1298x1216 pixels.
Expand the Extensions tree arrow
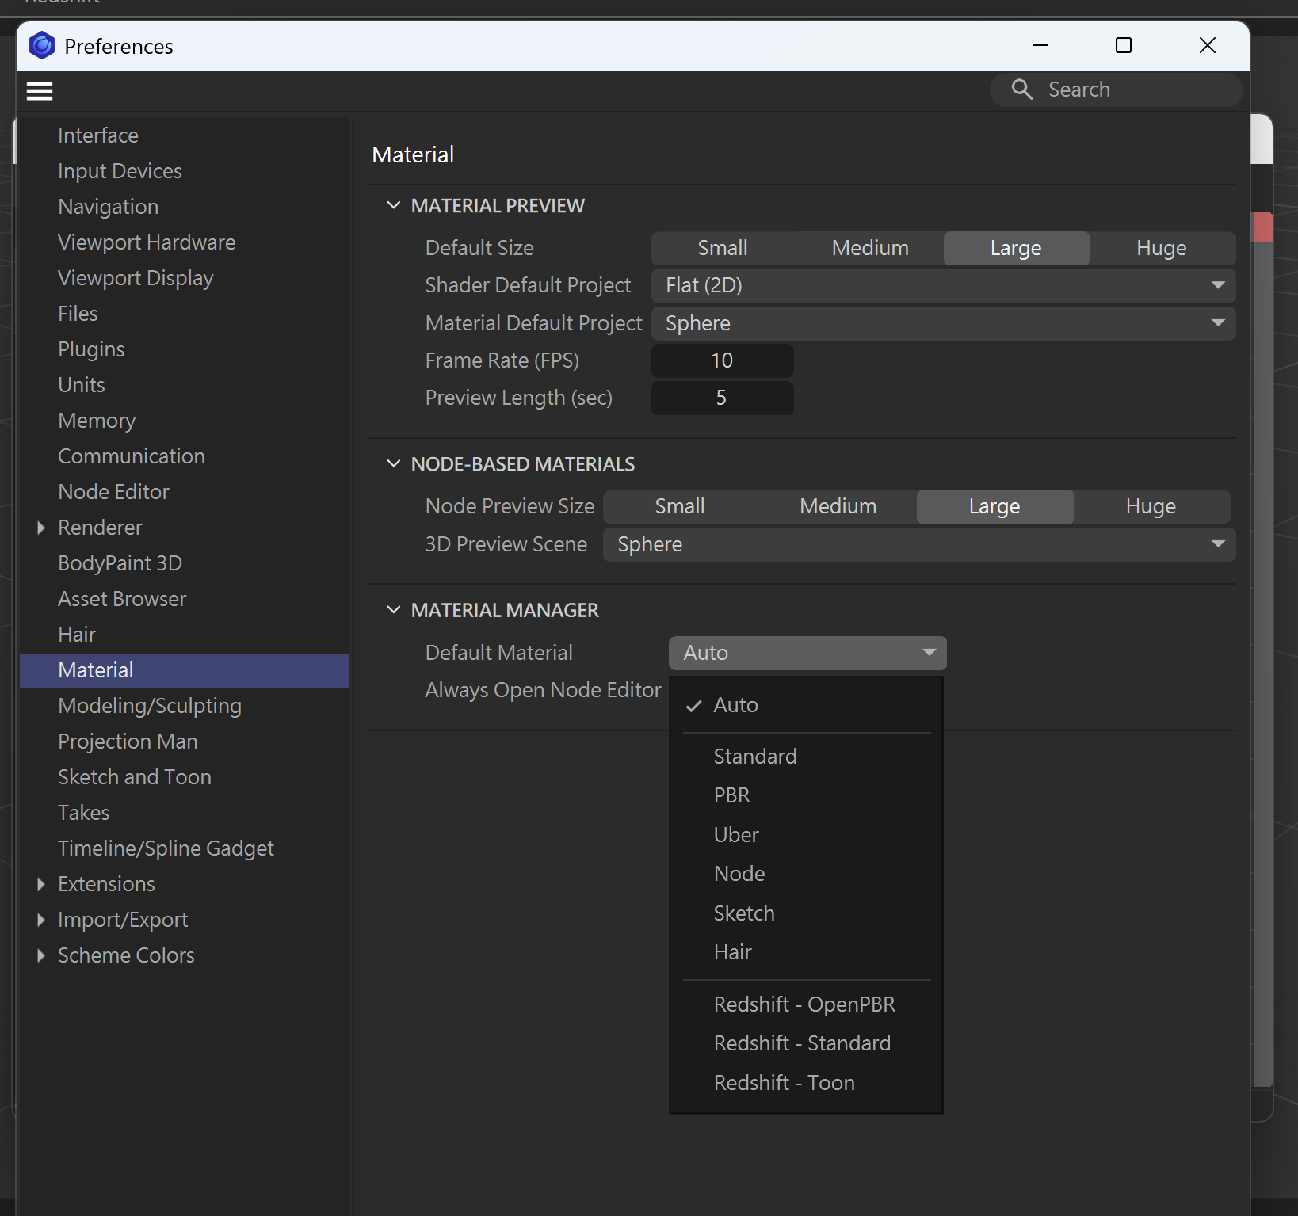41,884
